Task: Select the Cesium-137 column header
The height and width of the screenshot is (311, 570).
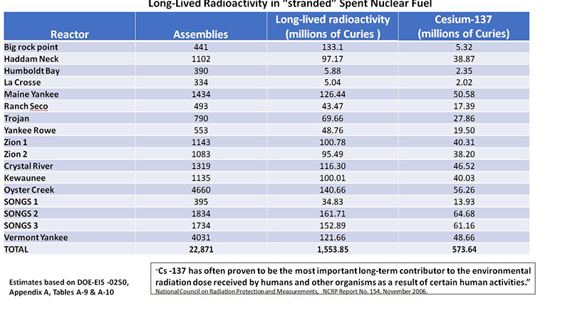Action: point(464,26)
